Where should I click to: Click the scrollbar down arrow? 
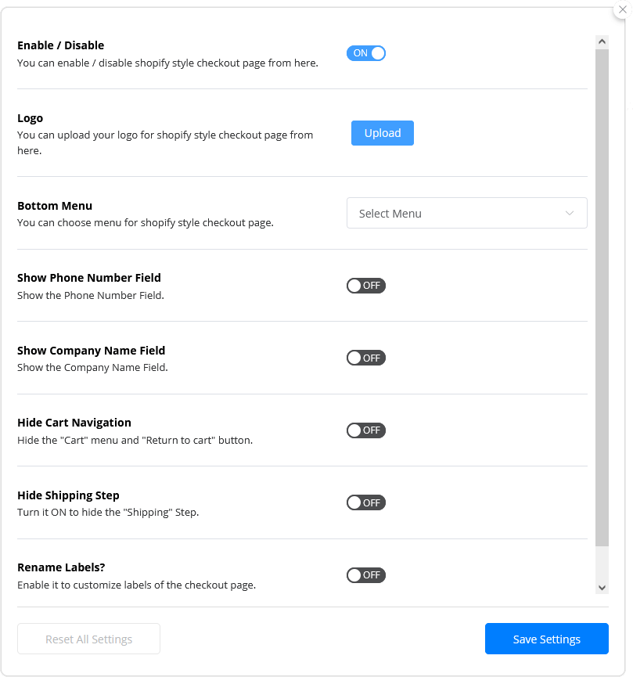[x=602, y=586]
